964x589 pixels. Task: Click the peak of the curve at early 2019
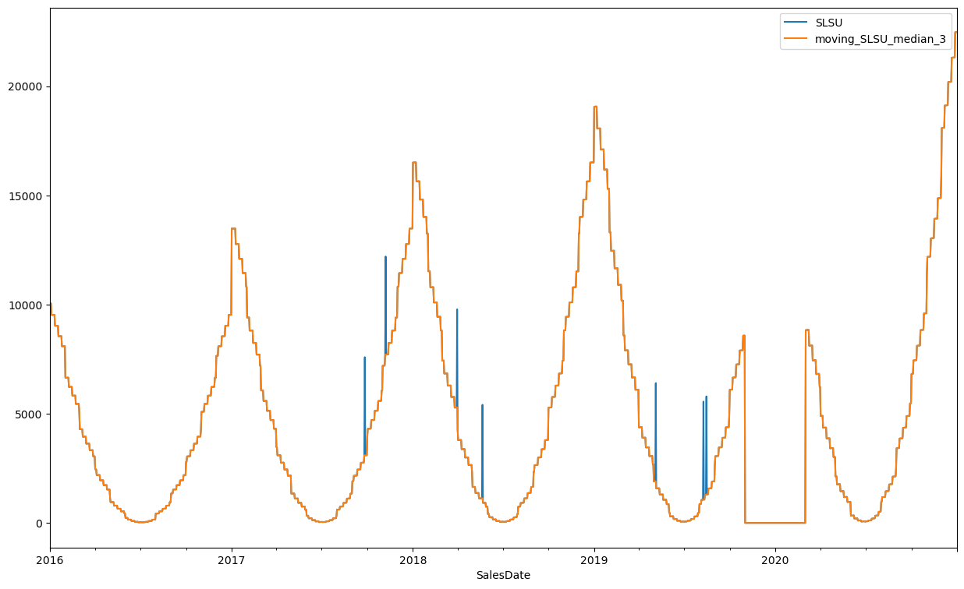coord(595,107)
